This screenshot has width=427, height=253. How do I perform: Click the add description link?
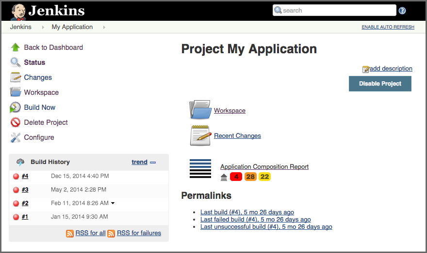click(x=391, y=68)
